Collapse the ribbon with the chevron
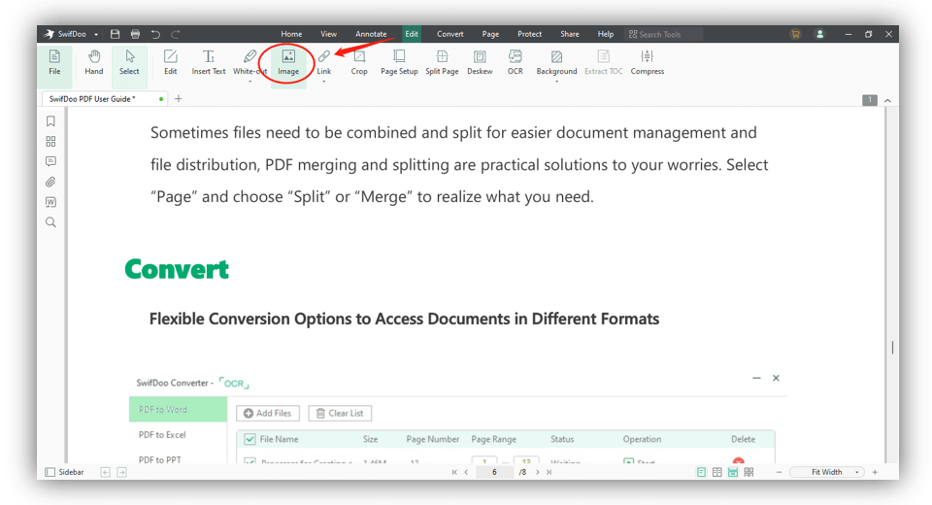The height and width of the screenshot is (505, 932). tap(887, 100)
